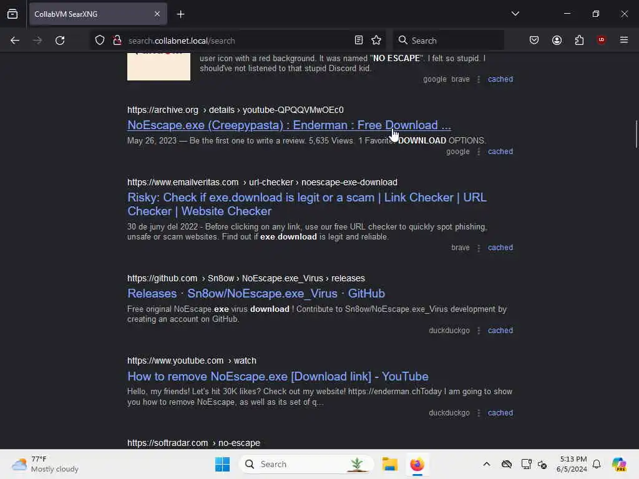Image resolution: width=639 pixels, height=479 pixels.
Task: Click the search.collabnet.local address bar
Action: click(x=237, y=41)
